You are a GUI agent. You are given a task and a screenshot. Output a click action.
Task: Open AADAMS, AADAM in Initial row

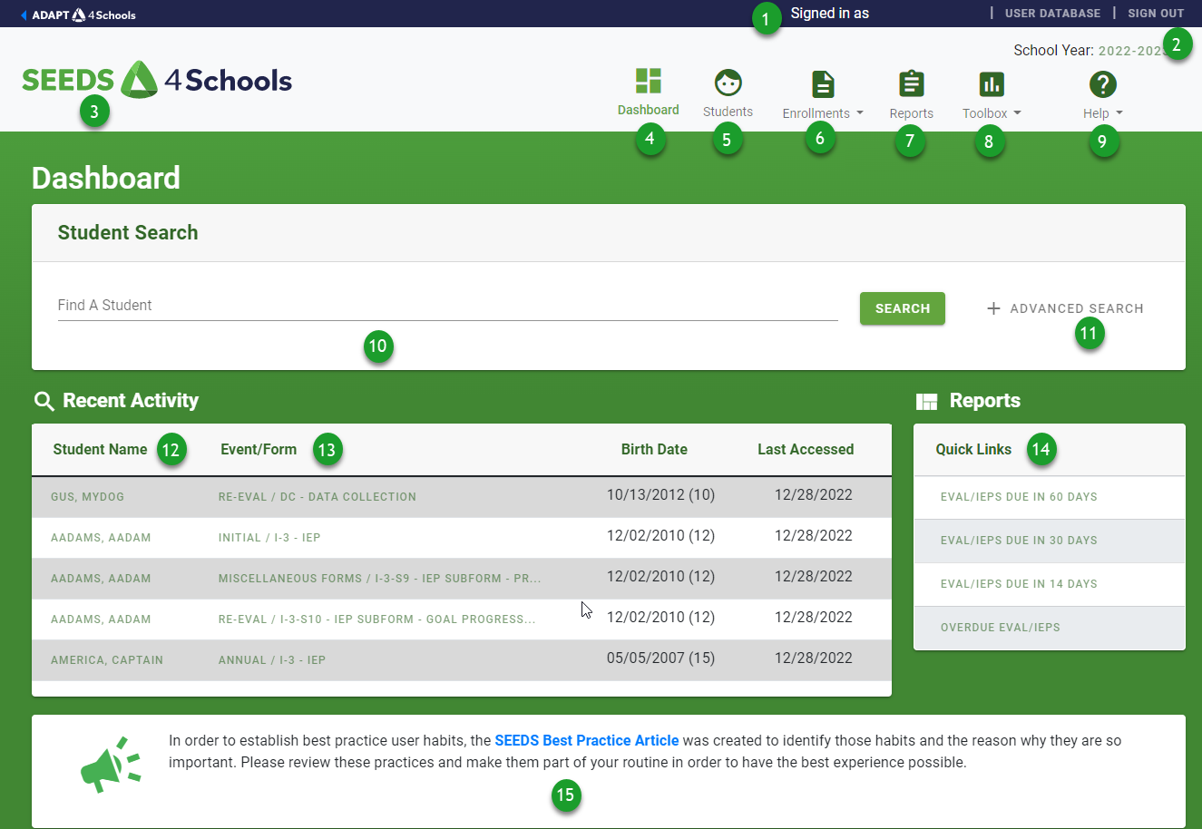pos(101,538)
